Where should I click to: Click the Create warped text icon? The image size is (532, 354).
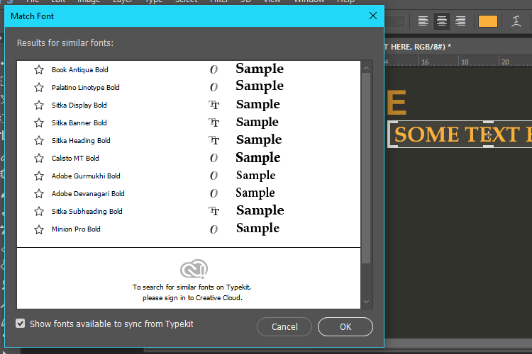(x=516, y=21)
